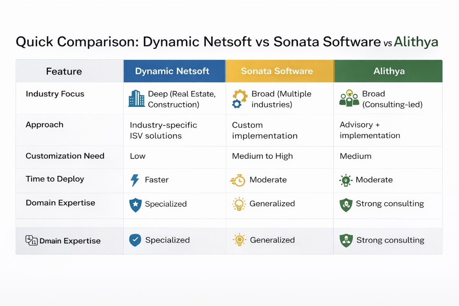Click the Custom implementation text
The width and height of the screenshot is (459, 306).
pos(264,130)
